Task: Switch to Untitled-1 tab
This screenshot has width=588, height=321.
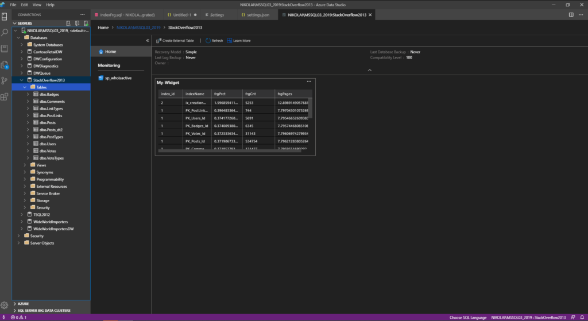Action: (x=182, y=14)
